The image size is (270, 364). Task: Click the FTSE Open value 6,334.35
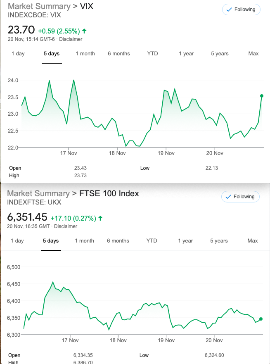point(83,355)
